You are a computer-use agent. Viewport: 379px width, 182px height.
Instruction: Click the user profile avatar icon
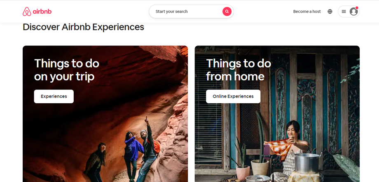pos(353,11)
